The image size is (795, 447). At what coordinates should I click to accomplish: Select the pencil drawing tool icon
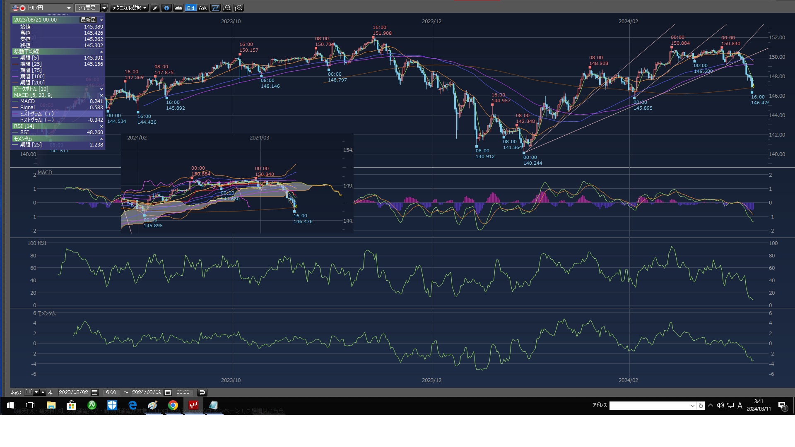pyautogui.click(x=155, y=8)
